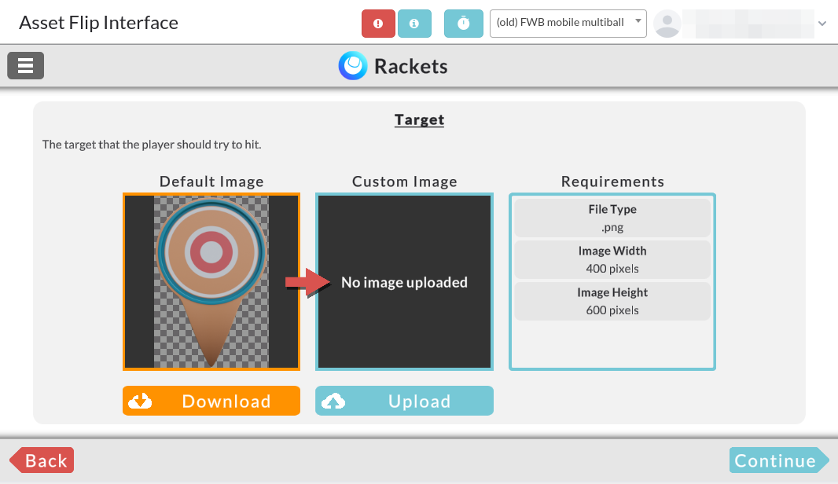Upload a custom target image
838x484 pixels.
[x=404, y=401]
